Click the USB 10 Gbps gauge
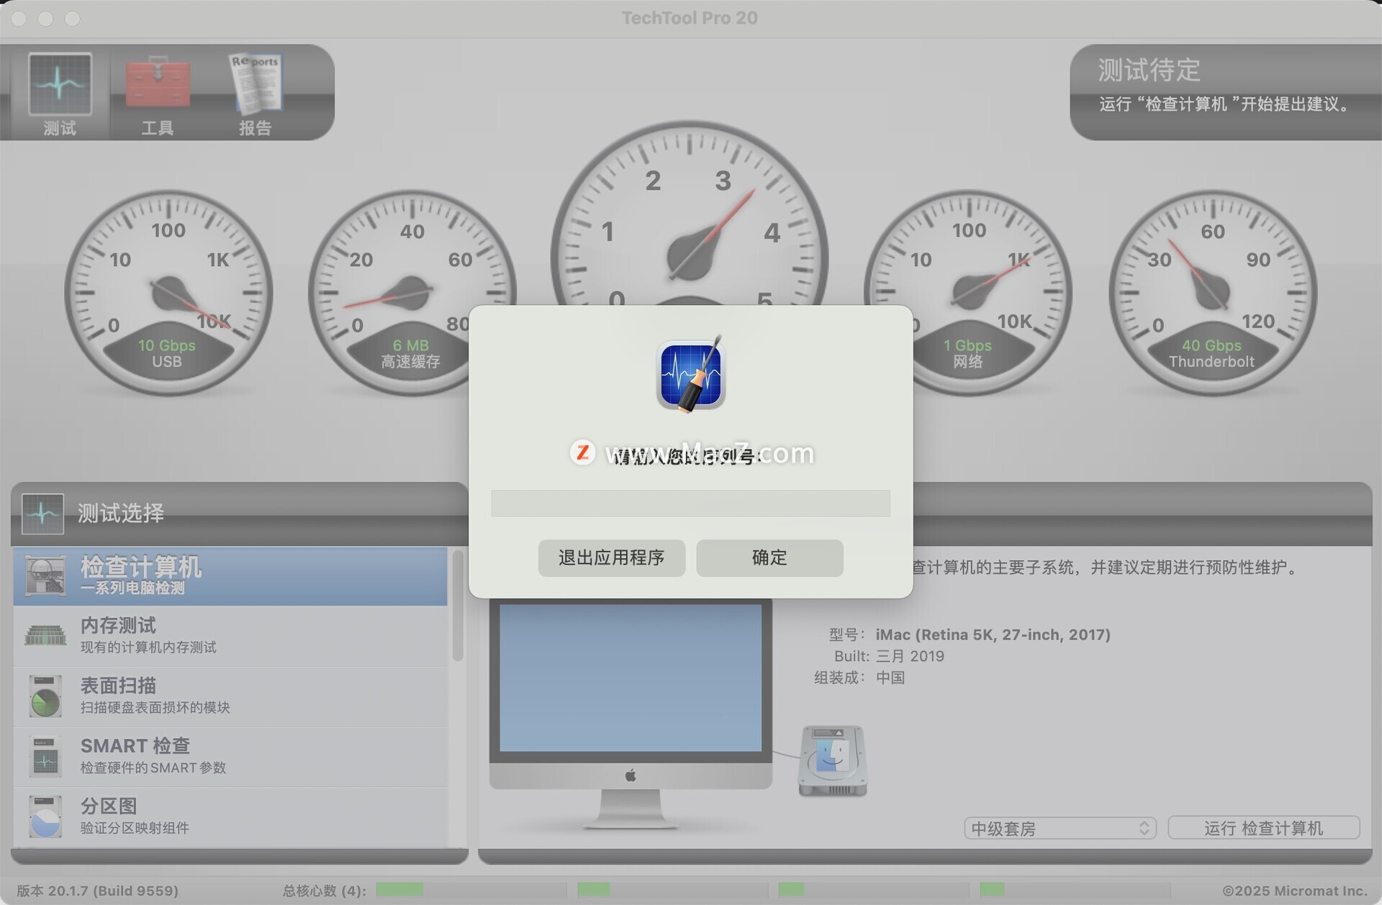The image size is (1382, 905). pyautogui.click(x=168, y=293)
